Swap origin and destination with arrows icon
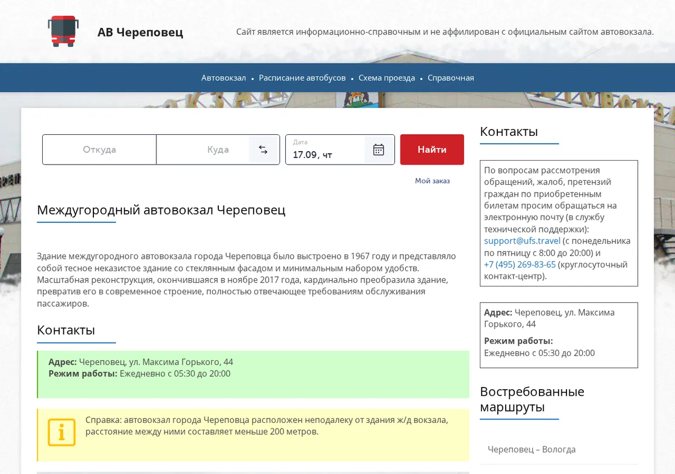 coord(263,149)
